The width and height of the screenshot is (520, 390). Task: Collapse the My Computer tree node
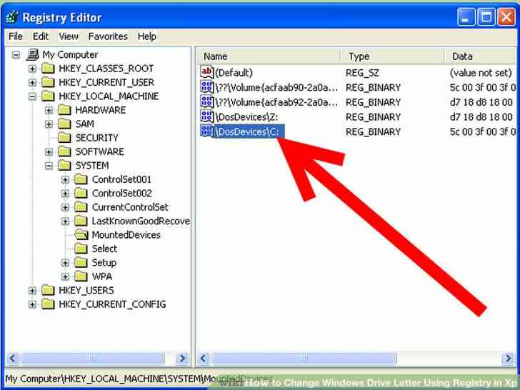(16, 55)
